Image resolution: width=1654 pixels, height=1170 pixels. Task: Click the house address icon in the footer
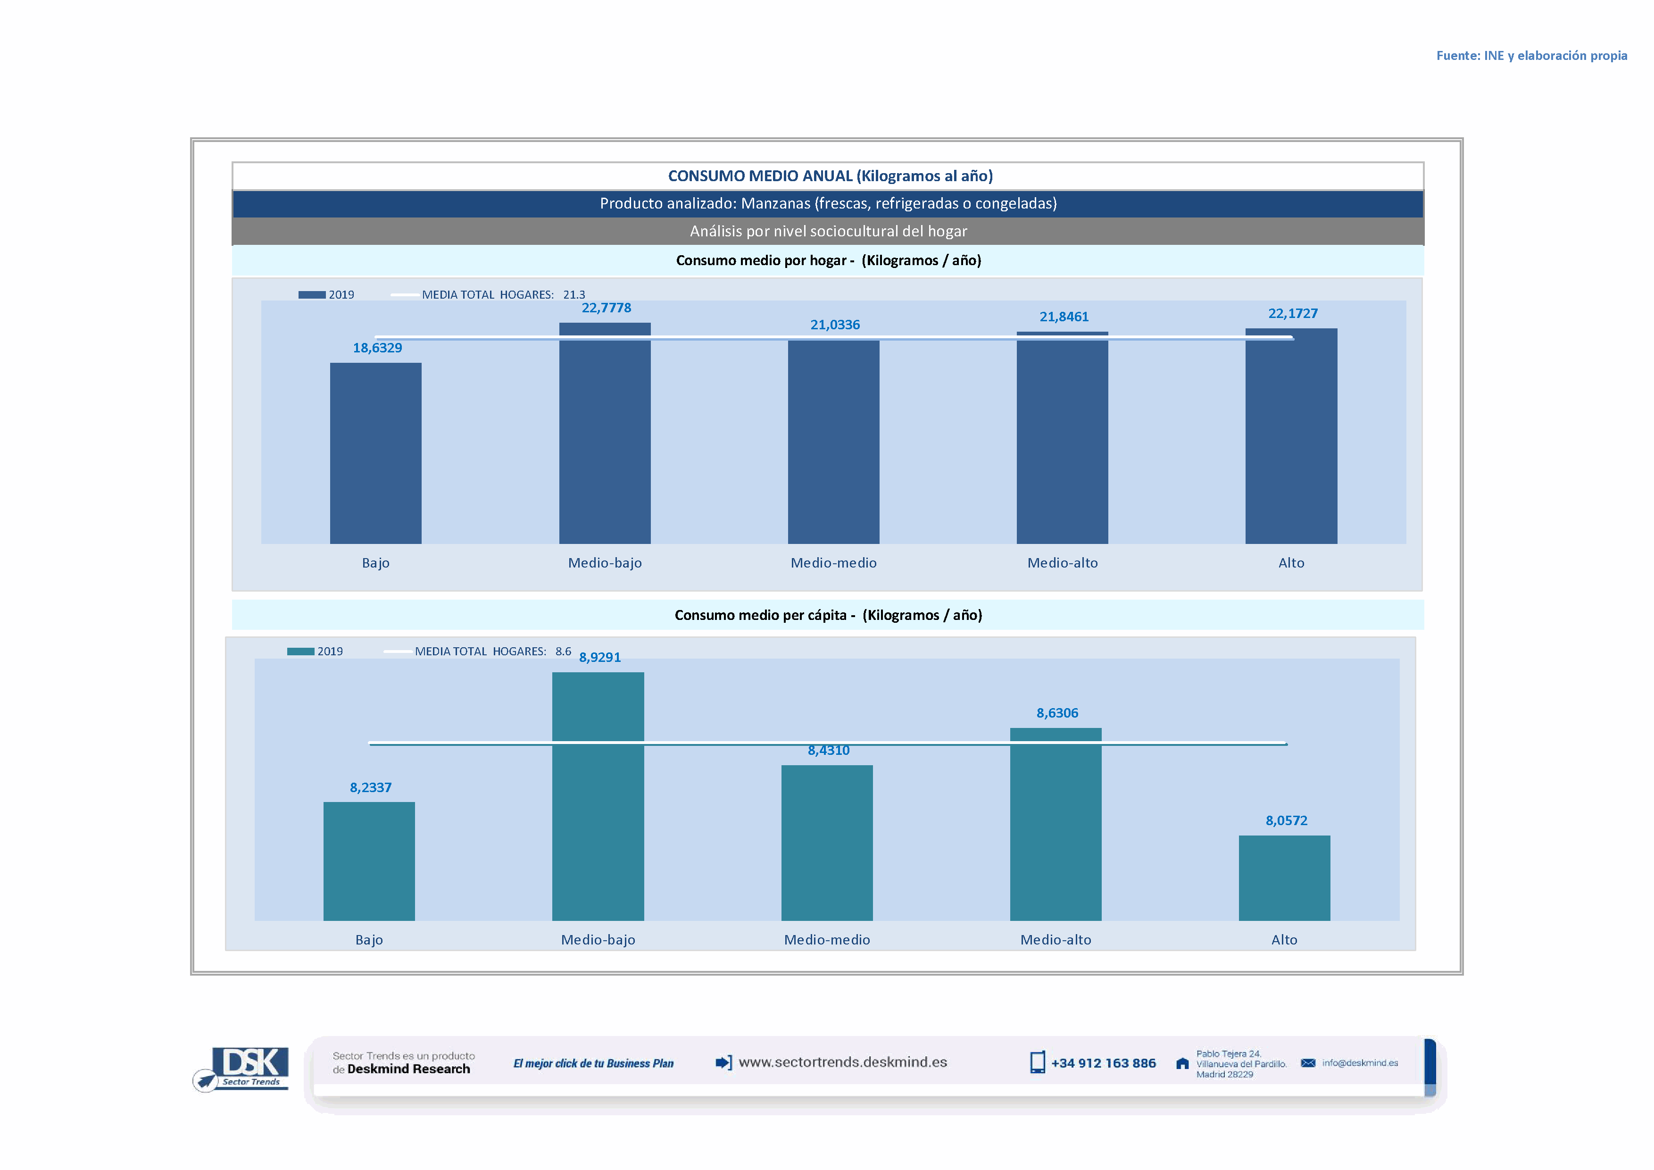coord(1182,1063)
